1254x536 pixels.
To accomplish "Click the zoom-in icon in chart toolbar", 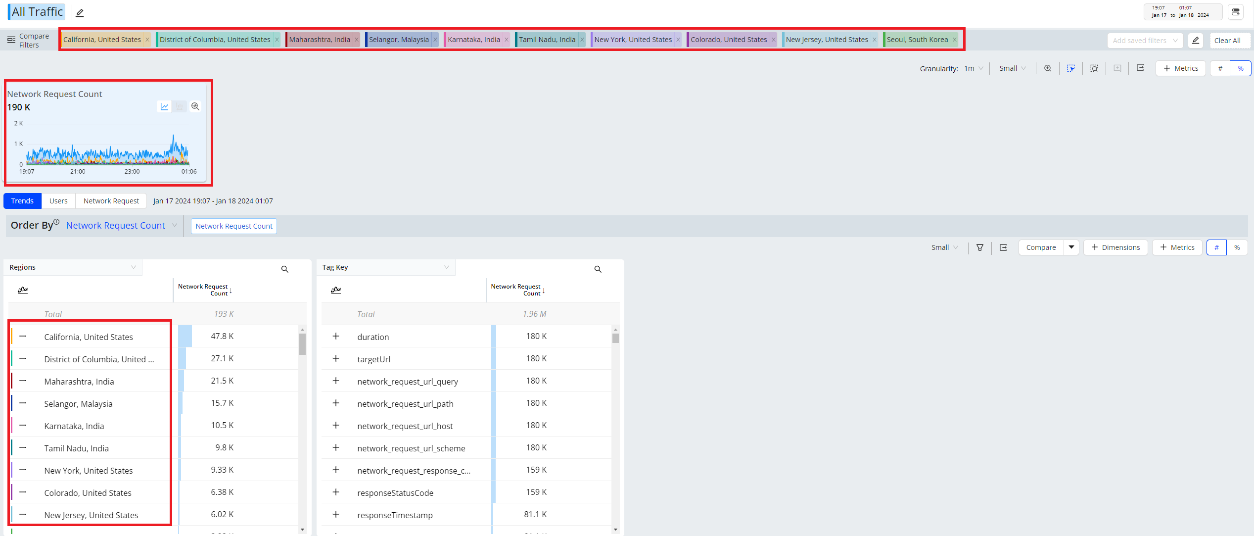I will (x=1047, y=68).
